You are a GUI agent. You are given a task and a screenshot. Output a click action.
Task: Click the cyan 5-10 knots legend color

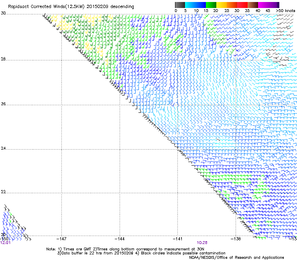pos(190,5)
